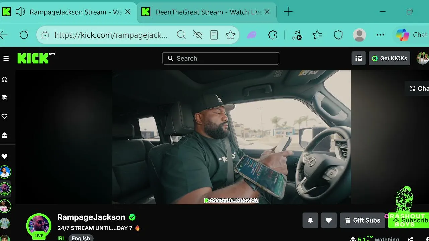Click the kick.com address bar URL
Viewport: 429px width, 241px height.
click(x=111, y=35)
